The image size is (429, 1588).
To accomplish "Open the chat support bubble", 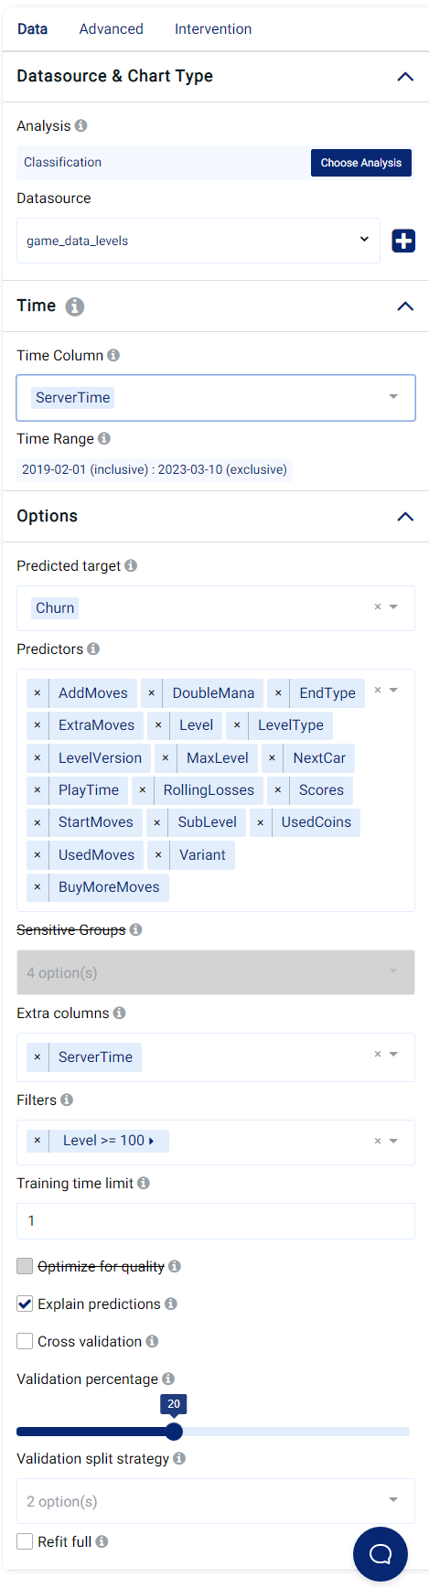I will [381, 1553].
